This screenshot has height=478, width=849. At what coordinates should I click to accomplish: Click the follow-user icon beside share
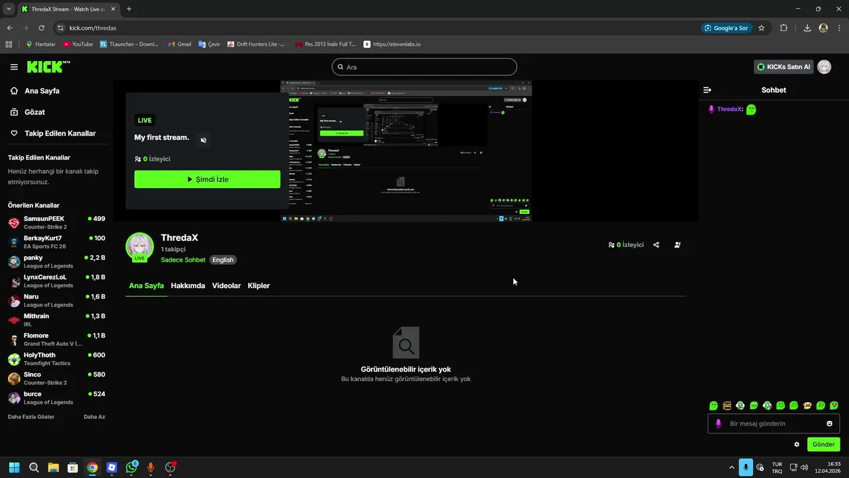click(x=677, y=245)
